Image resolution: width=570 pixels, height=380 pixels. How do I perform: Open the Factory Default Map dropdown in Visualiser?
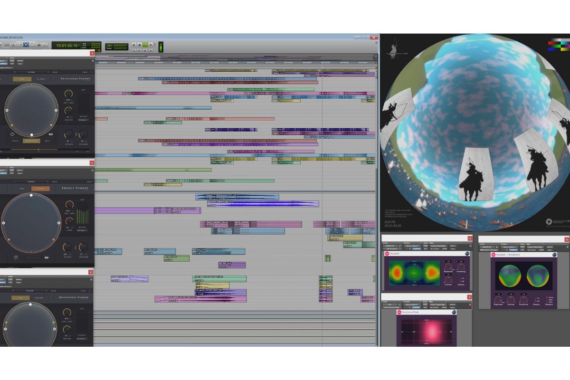pyautogui.click(x=439, y=246)
